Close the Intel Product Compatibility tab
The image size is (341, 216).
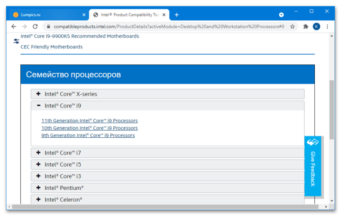point(164,15)
